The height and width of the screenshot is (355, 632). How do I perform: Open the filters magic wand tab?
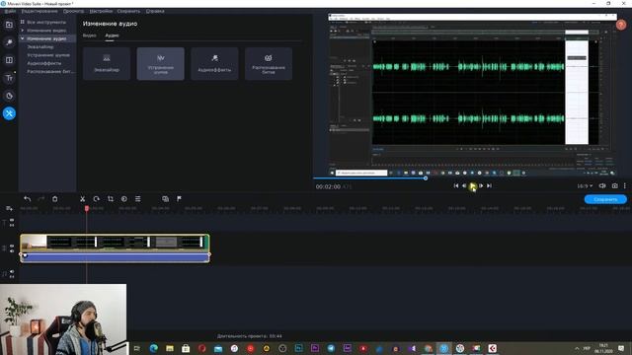pyautogui.click(x=9, y=42)
